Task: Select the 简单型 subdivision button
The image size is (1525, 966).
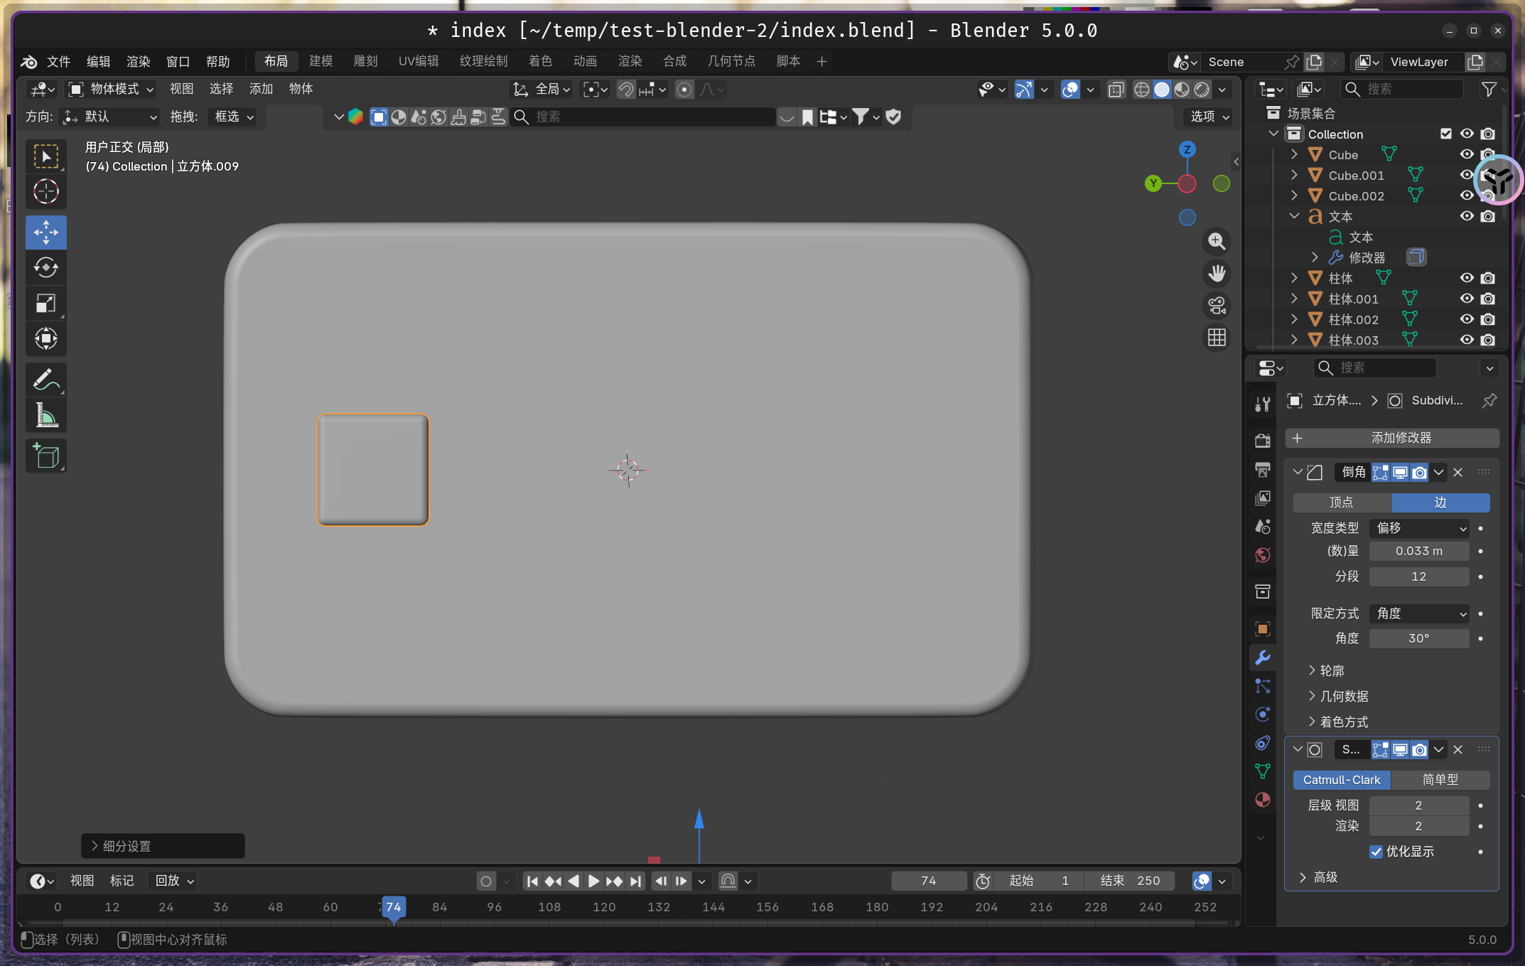Action: (1440, 780)
